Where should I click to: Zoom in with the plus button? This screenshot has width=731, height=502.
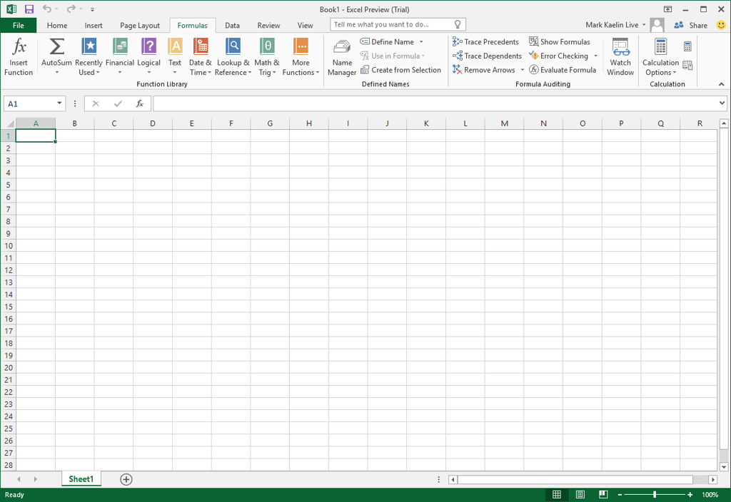pyautogui.click(x=690, y=495)
